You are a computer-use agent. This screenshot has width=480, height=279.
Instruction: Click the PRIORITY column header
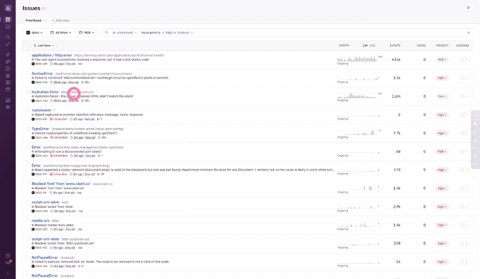click(442, 46)
